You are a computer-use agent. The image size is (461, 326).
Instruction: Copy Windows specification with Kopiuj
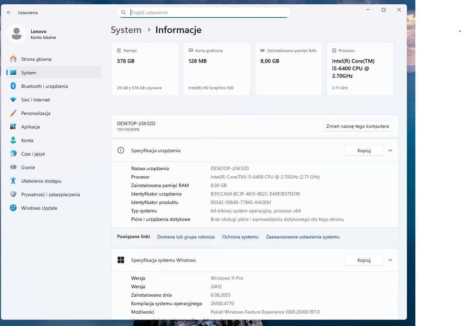pos(364,260)
